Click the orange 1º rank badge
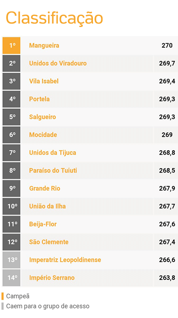178x318 pixels. (x=11, y=45)
